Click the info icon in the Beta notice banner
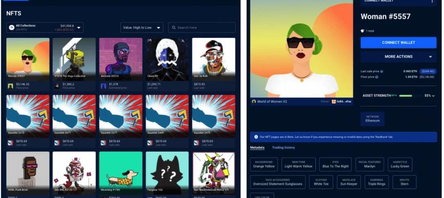 [x=256, y=137]
